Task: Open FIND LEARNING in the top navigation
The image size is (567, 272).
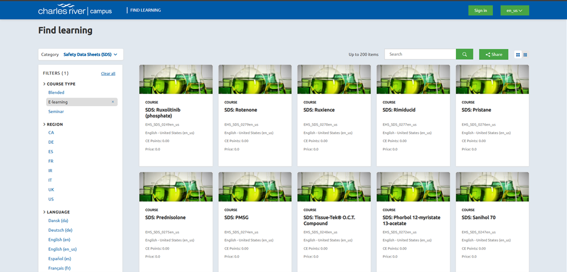Action: tap(146, 10)
